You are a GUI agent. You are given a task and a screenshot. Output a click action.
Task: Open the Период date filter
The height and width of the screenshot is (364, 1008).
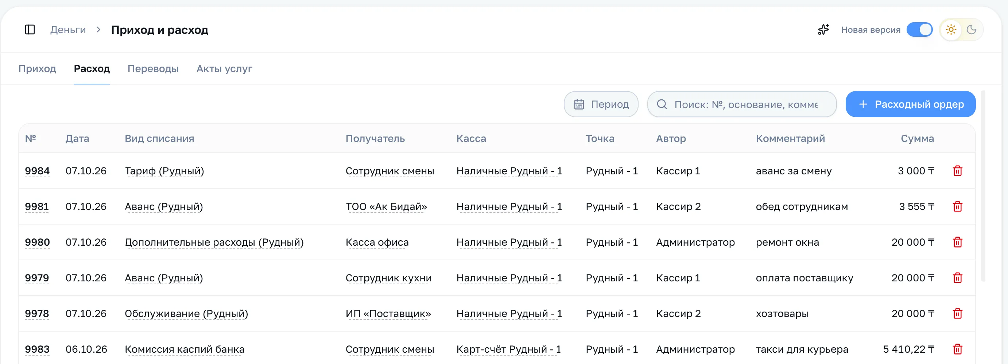click(x=601, y=104)
